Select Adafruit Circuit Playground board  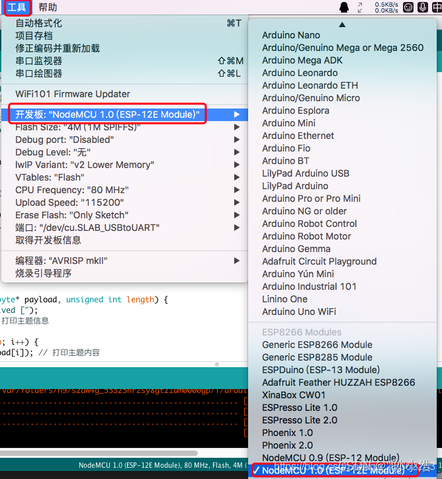(x=343, y=261)
